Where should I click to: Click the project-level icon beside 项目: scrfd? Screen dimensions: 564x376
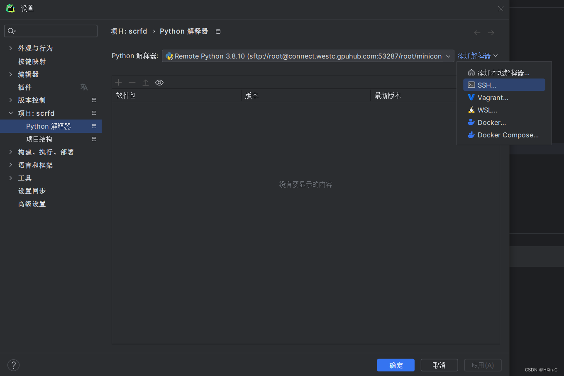coord(94,113)
